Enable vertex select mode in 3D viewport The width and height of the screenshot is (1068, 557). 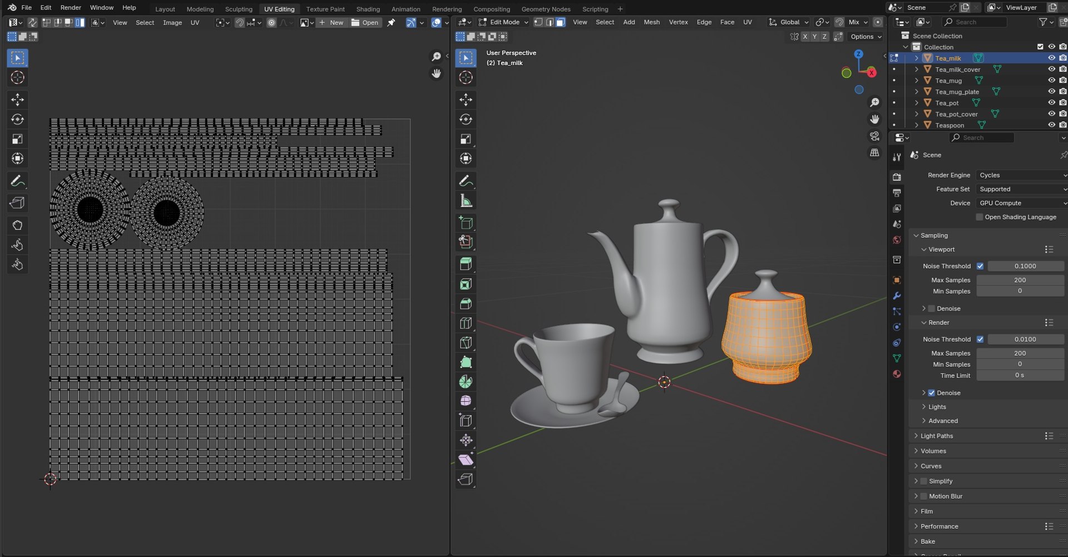click(538, 22)
